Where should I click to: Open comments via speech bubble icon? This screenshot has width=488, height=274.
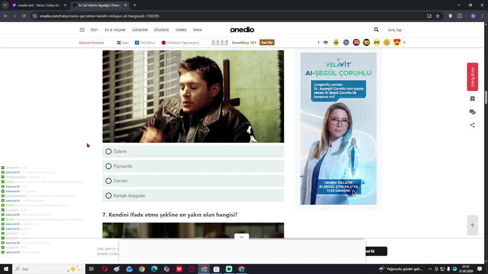pos(472,112)
